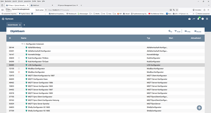The height and width of the screenshot is (113, 211).
Task: Open a new browser tab
Action: coord(81,5)
